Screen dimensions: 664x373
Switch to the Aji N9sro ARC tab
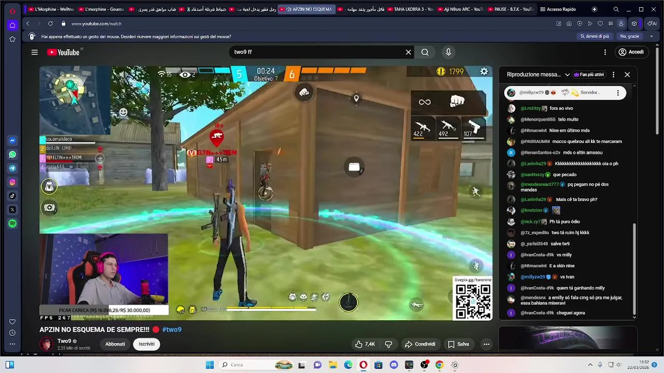pyautogui.click(x=460, y=9)
